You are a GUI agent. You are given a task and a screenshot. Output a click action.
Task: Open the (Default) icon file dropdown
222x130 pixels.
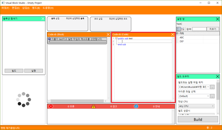click(x=208, y=96)
